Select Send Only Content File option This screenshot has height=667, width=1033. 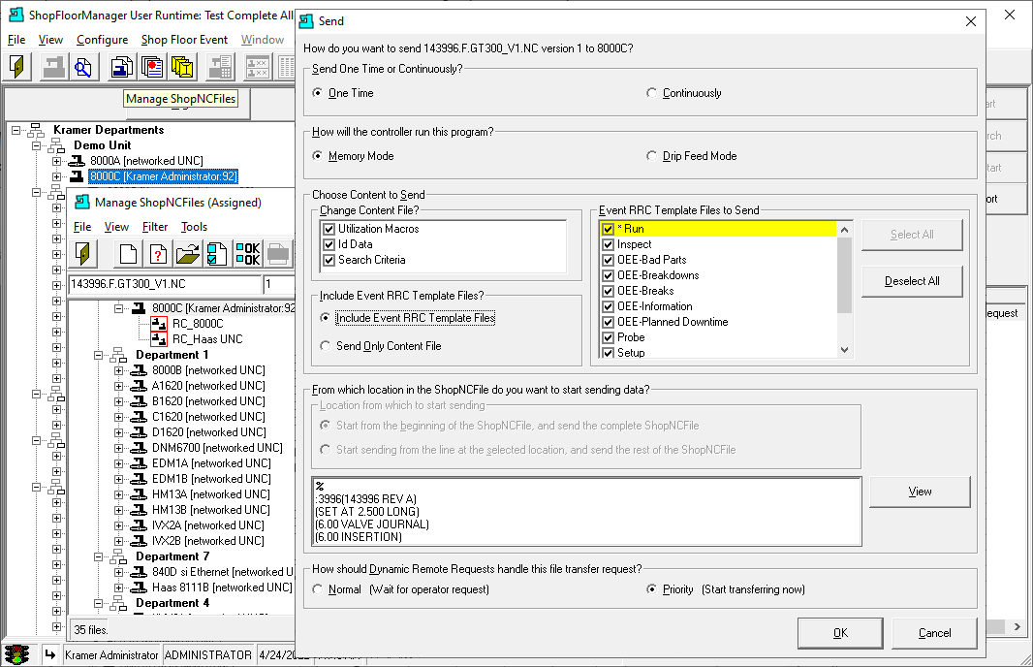point(326,346)
